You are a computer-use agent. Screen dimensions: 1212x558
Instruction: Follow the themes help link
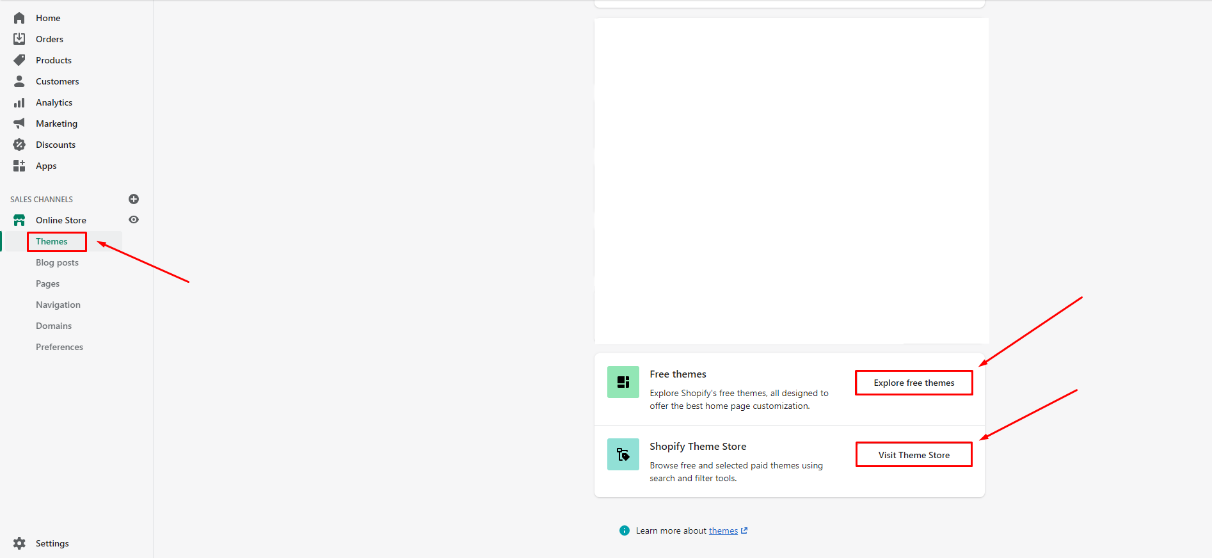723,530
